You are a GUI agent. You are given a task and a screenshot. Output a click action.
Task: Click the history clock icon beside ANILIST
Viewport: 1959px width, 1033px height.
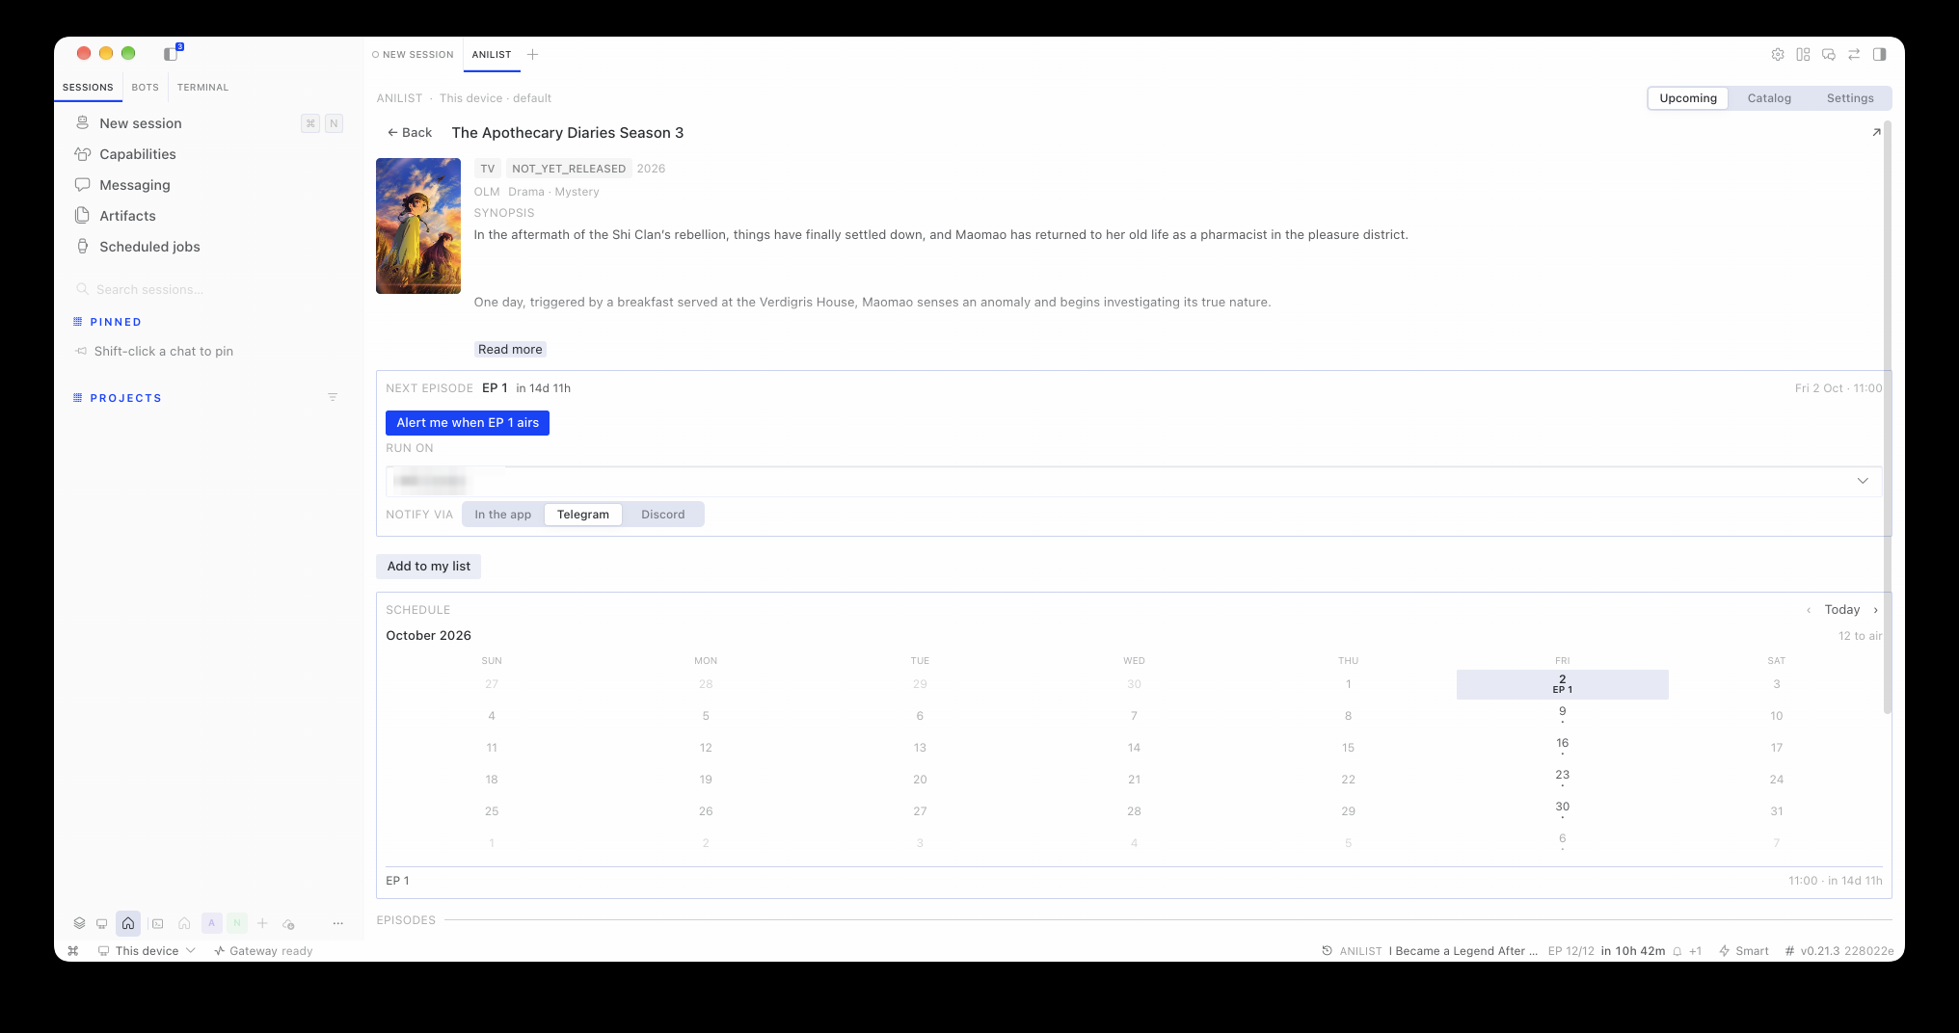(1328, 951)
